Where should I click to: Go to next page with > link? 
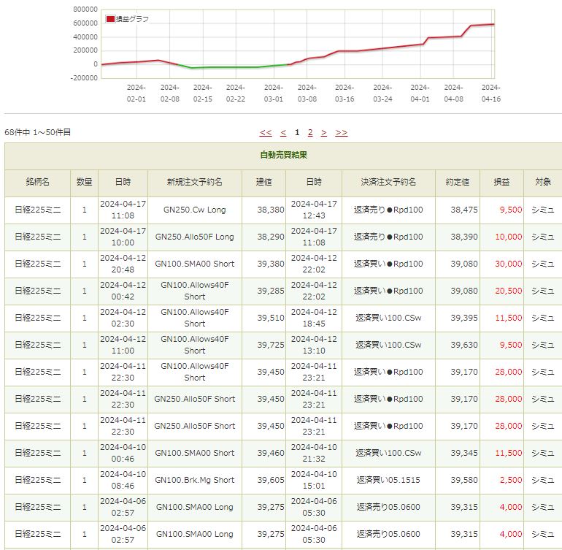[324, 133]
